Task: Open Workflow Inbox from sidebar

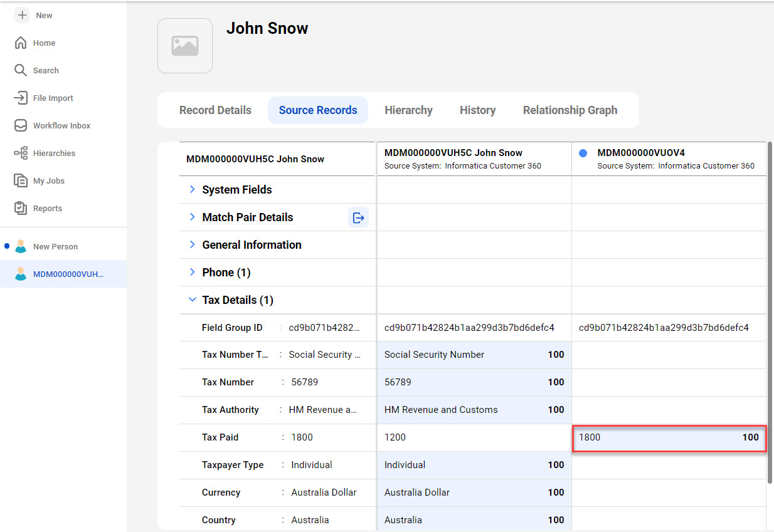Action: 53,125
